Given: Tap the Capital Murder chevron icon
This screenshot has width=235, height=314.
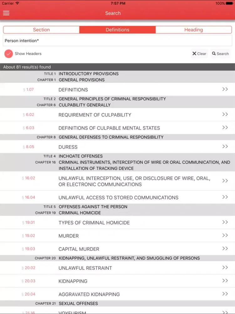Looking at the screenshot, I should (225, 249).
